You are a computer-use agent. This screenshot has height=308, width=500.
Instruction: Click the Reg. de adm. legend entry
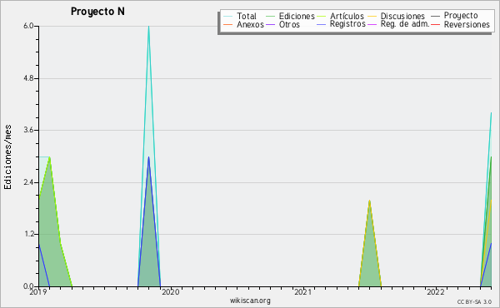click(x=398, y=24)
